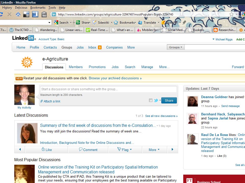245x183 pixels.
Task: Click the Firefox Home toolbar icon
Action: click(18, 14)
